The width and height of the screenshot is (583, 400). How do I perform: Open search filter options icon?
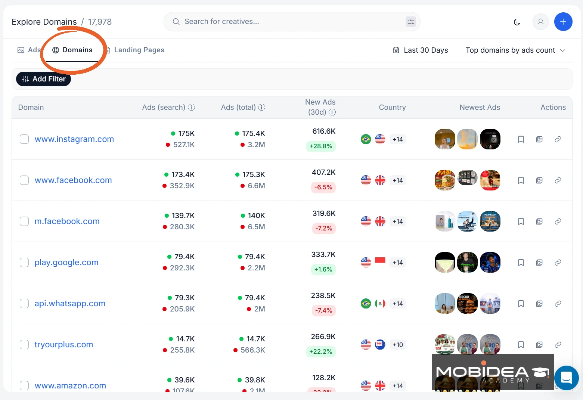pyautogui.click(x=411, y=22)
